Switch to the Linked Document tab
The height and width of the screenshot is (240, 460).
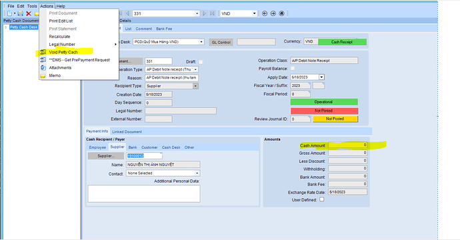point(127,132)
